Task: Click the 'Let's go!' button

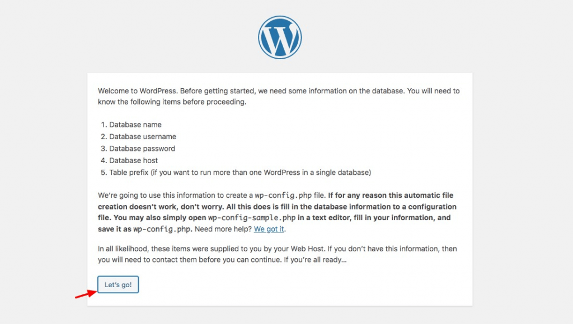Action: 118,284
